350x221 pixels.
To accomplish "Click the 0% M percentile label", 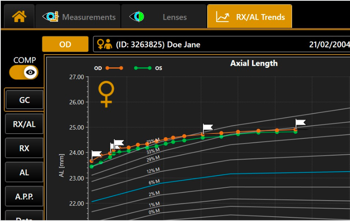I will click(154, 211).
